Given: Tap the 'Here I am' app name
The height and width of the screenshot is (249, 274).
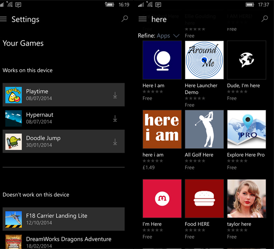Looking at the screenshot, I should coord(153,86).
